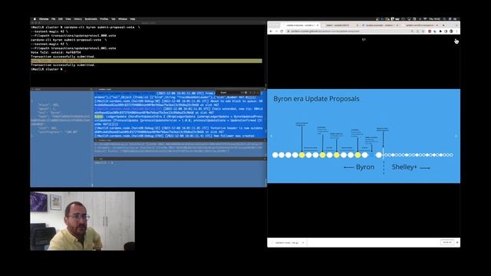Advance to the next slide with right arrow
Screen dimensions: 491x276
(456, 136)
